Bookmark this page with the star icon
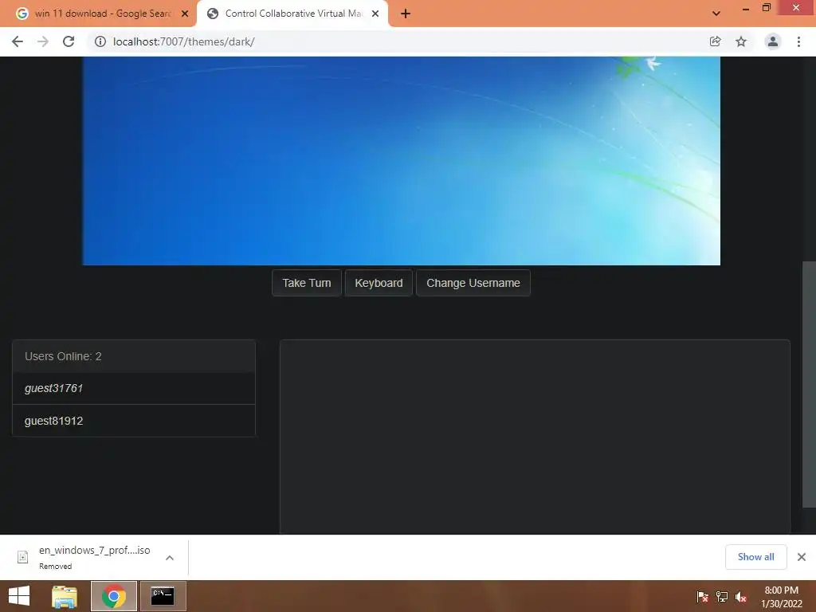This screenshot has height=612, width=816. (741, 41)
